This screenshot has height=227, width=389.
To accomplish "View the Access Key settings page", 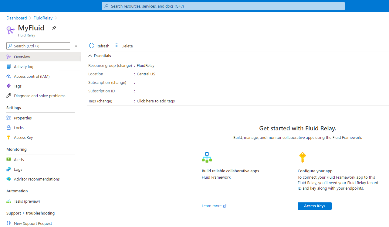I will tap(23, 137).
